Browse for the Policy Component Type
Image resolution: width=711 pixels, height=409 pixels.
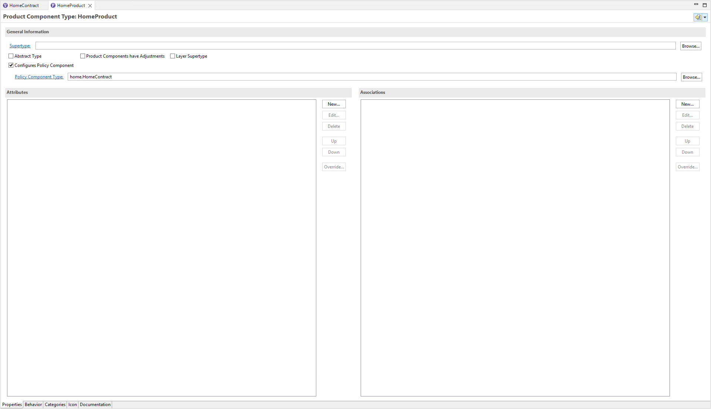click(691, 77)
